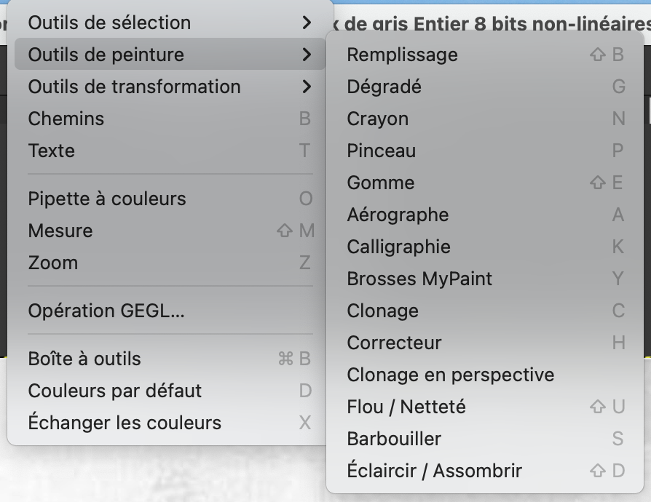Choose the Texte tool
The width and height of the screenshot is (651, 502).
52,151
